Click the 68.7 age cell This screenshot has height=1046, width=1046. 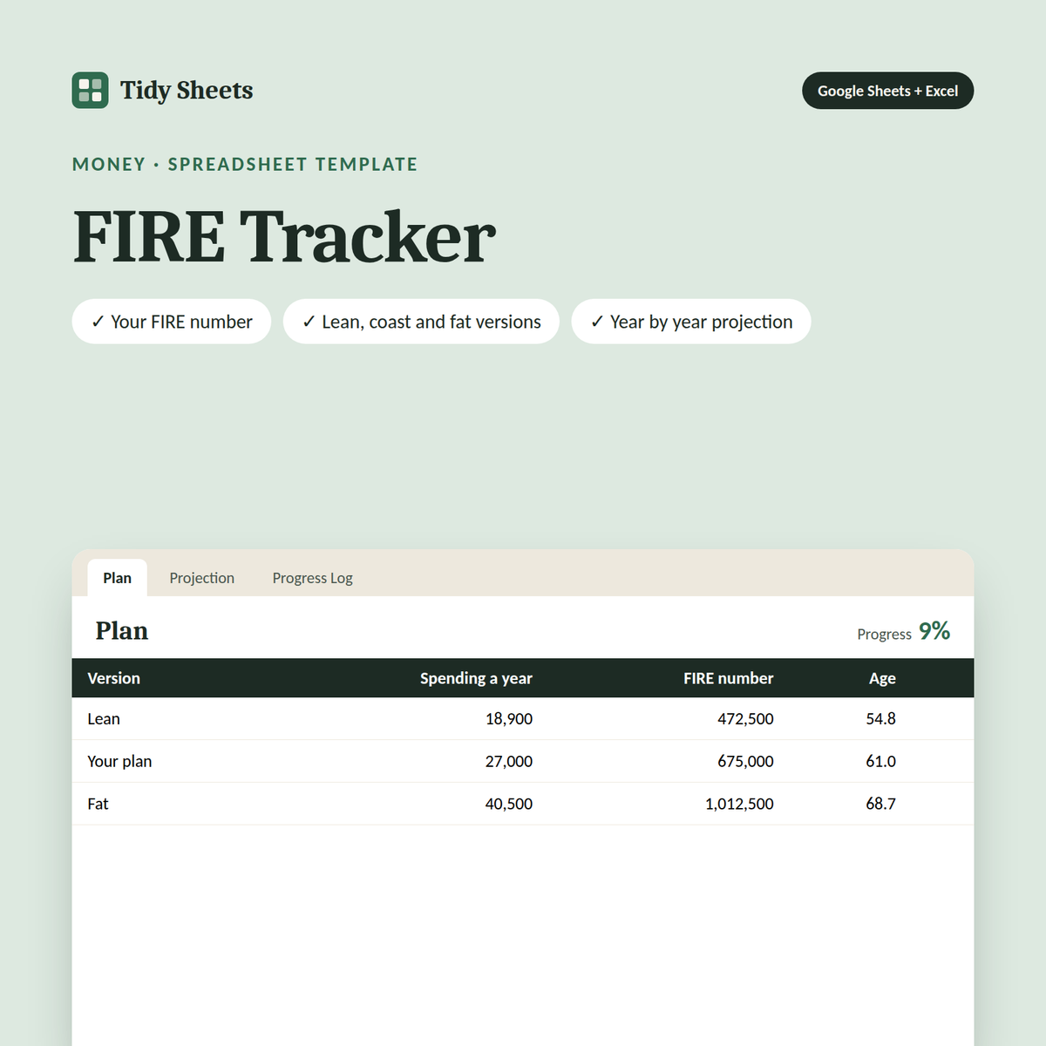(881, 804)
